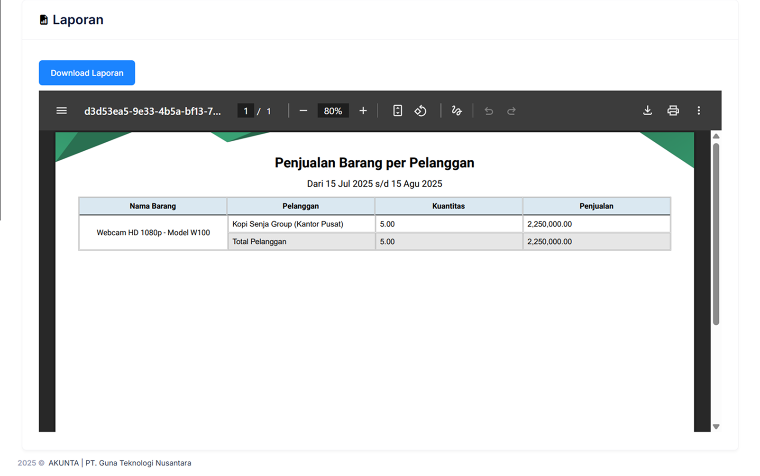This screenshot has height=476, width=760.
Task: Click the document icon beside Laporan heading
Action: [x=43, y=19]
